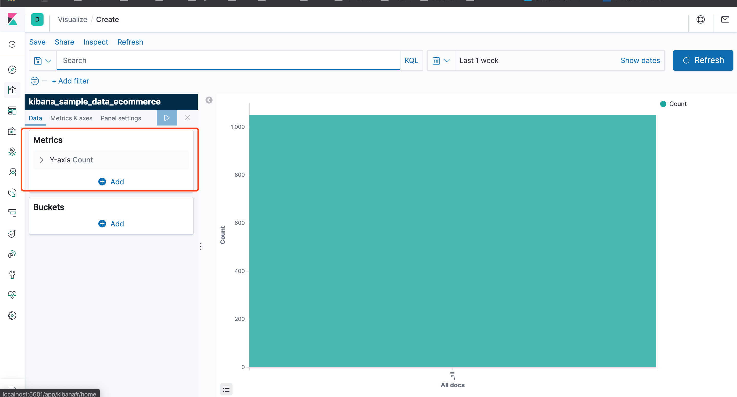Open Dev Tools wrench icon
Image resolution: width=737 pixels, height=397 pixels.
12,274
